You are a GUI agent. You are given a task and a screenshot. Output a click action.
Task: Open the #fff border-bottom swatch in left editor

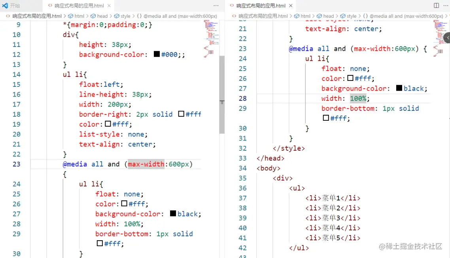pyautogui.click(x=100, y=243)
